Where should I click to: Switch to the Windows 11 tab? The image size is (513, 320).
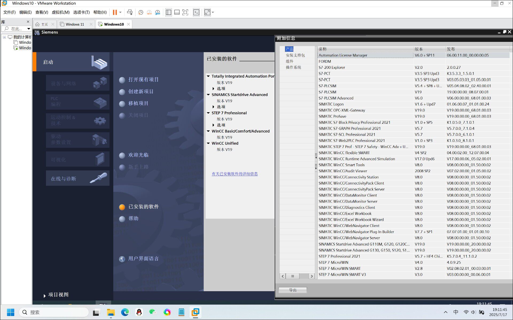tap(75, 24)
